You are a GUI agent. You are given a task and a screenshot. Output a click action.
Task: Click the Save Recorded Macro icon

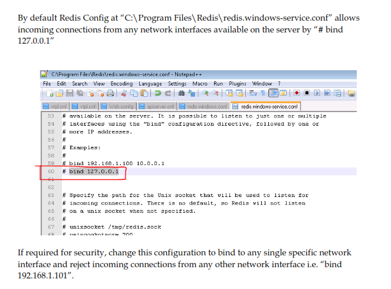point(337,93)
